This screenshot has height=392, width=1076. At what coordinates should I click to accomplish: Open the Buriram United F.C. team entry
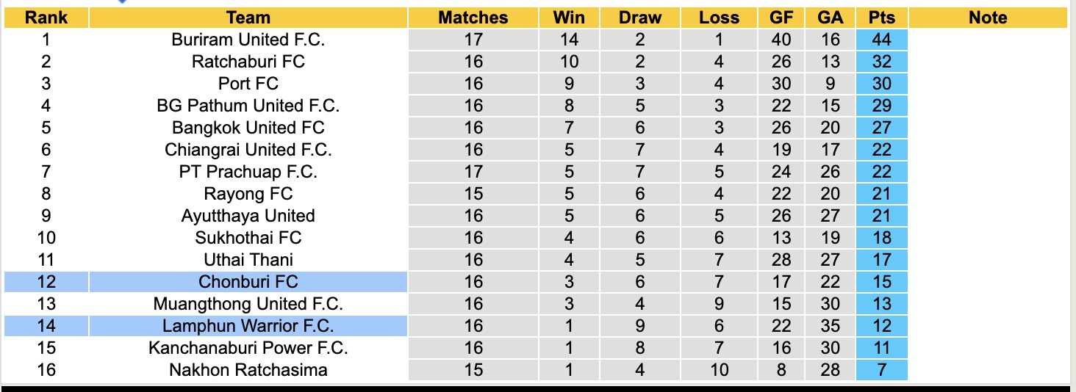(248, 40)
